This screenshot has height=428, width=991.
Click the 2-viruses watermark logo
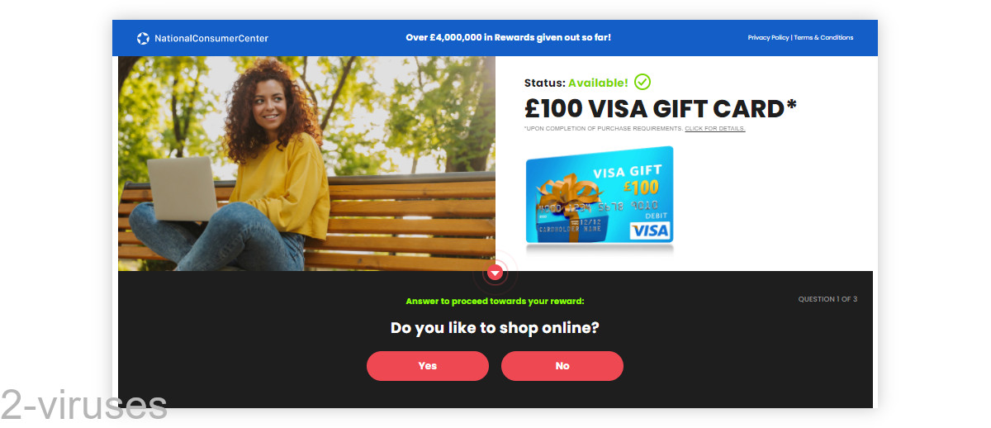point(84,405)
